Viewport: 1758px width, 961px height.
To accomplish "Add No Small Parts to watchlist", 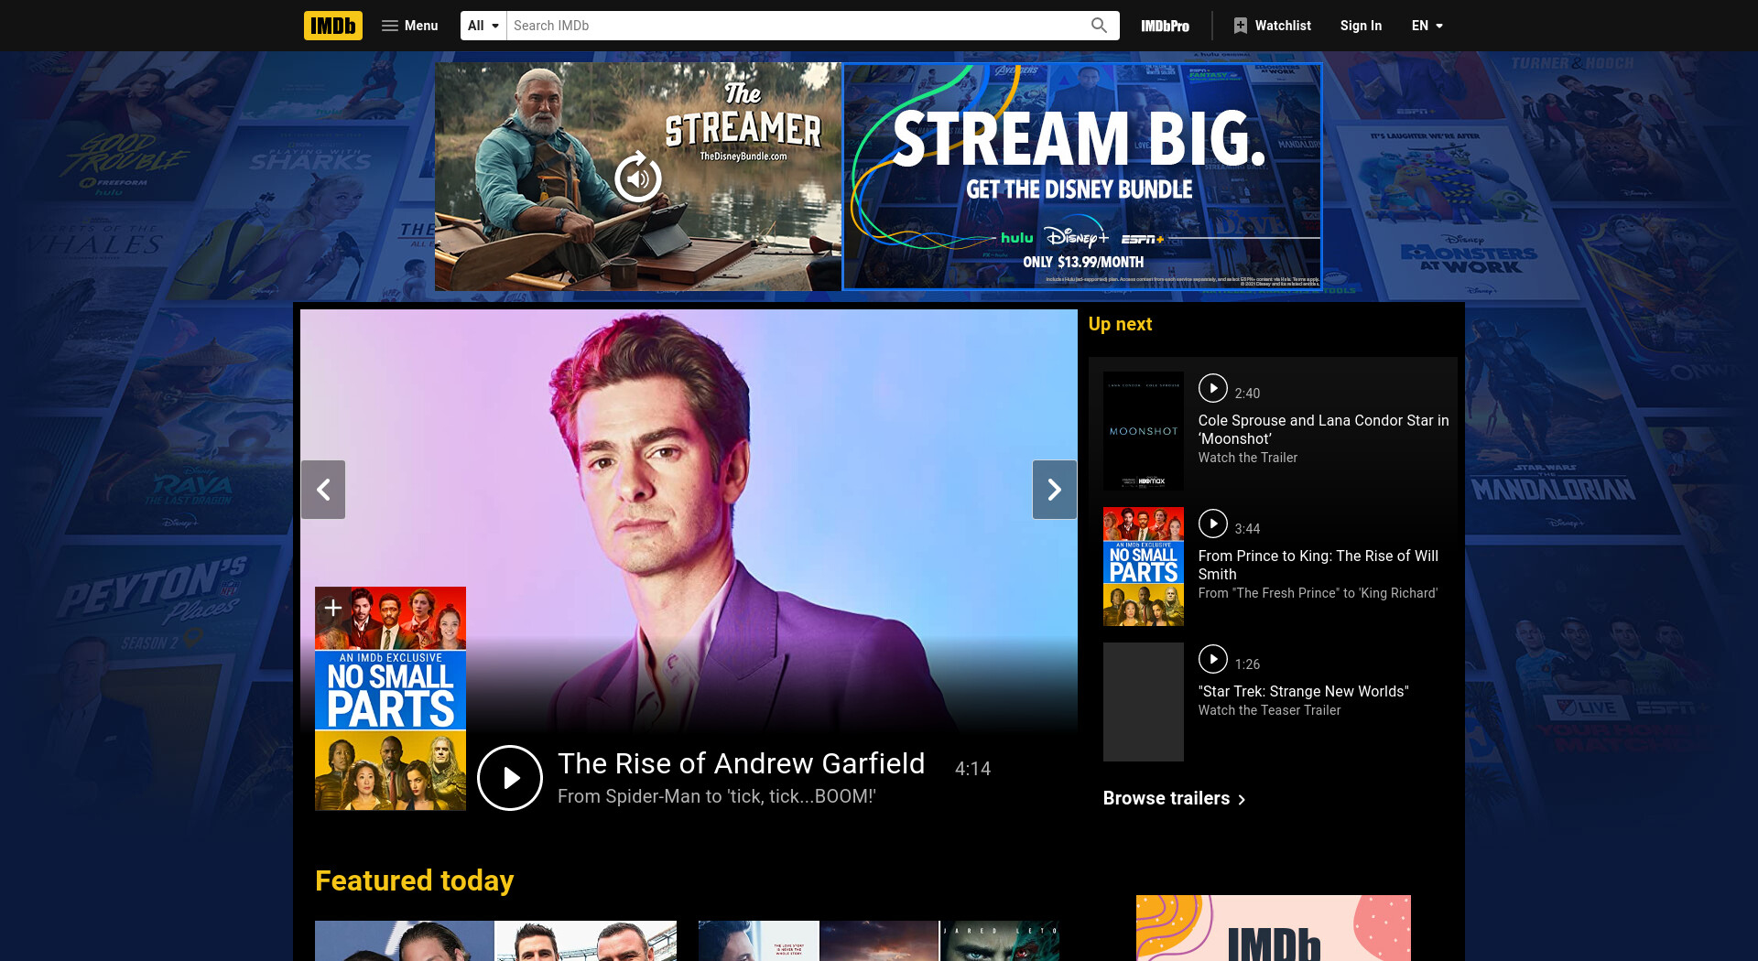I will tap(333, 608).
